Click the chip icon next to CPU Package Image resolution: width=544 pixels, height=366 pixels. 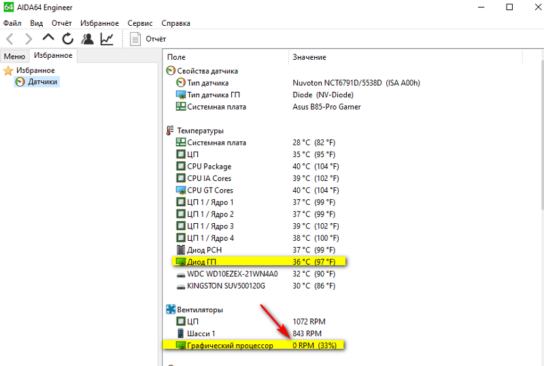181,166
